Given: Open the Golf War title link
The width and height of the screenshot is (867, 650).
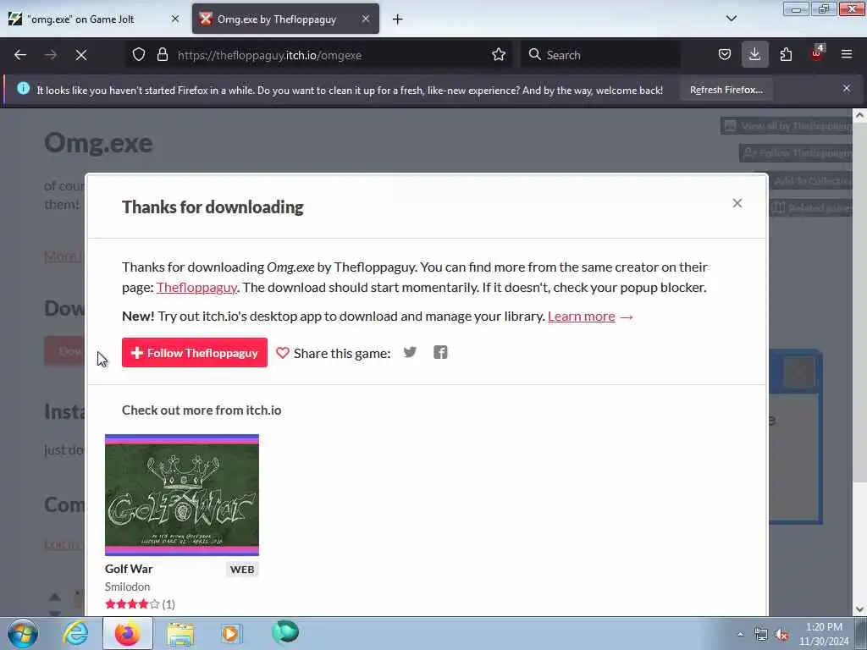Looking at the screenshot, I should [129, 569].
